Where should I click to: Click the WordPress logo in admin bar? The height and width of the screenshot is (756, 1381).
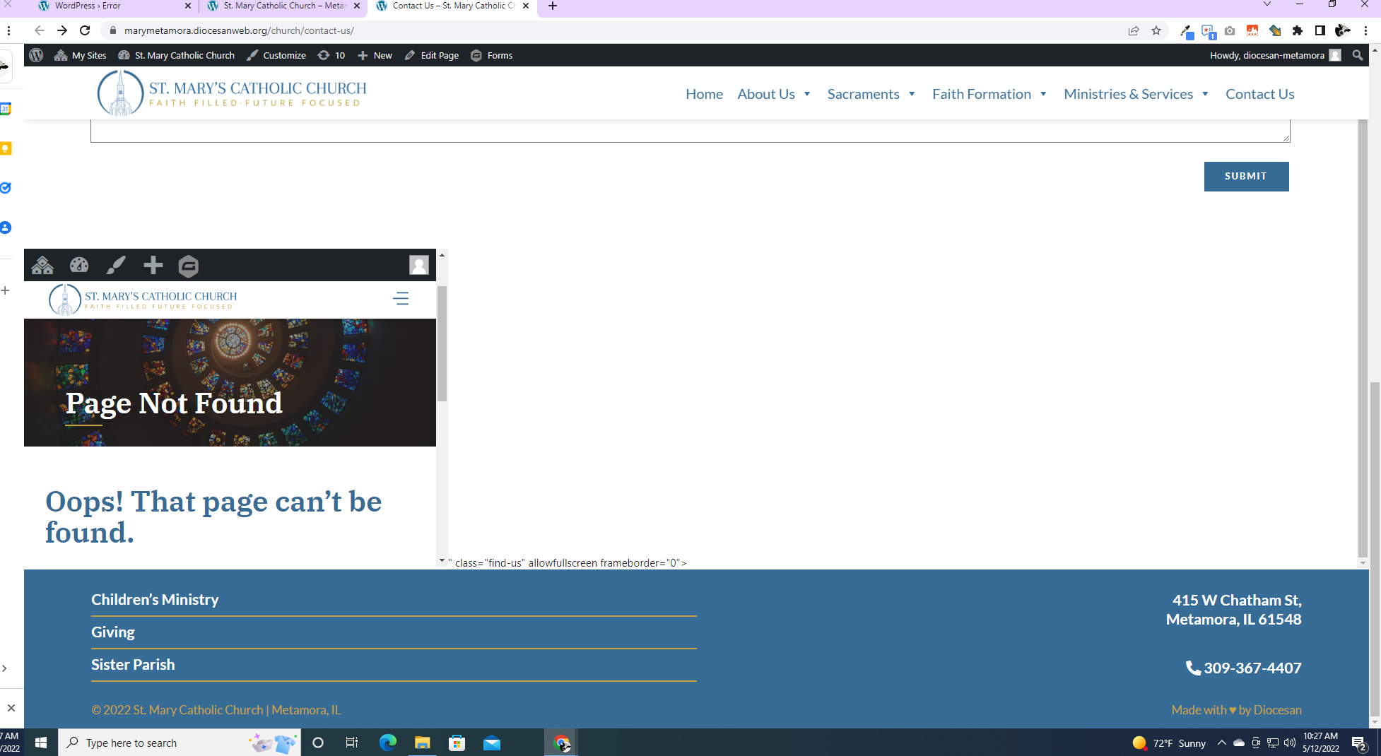37,55
